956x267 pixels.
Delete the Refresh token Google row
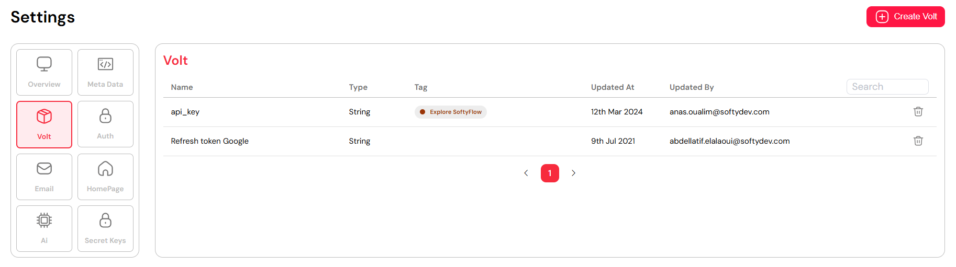[x=918, y=141]
